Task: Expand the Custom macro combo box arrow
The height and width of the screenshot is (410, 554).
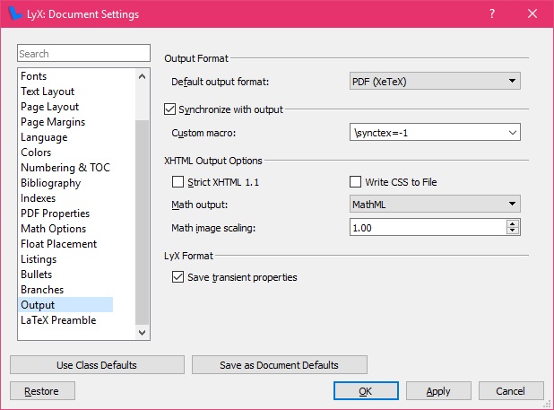Action: tap(512, 133)
